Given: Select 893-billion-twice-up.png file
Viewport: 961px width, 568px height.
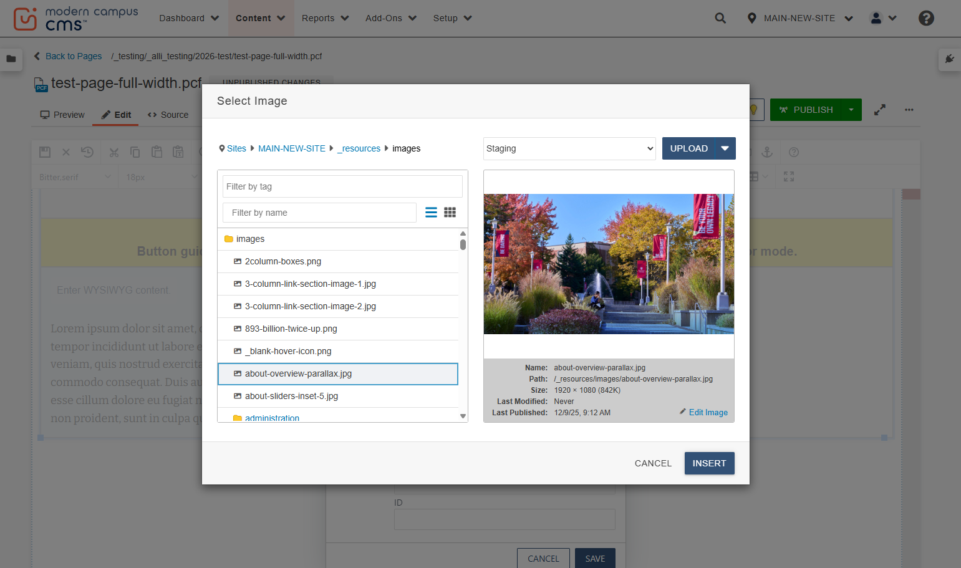Looking at the screenshot, I should point(338,329).
